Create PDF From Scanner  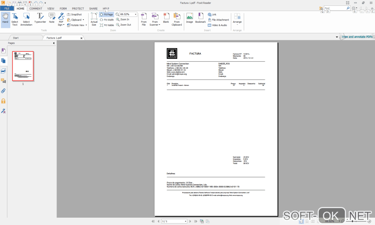click(x=155, y=19)
